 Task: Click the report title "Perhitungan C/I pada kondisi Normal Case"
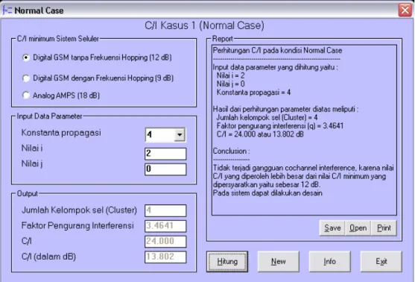pos(277,51)
